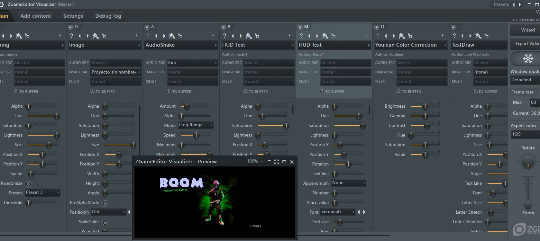
Task: Click layer A copy-to-layer icon
Action: 180,36
